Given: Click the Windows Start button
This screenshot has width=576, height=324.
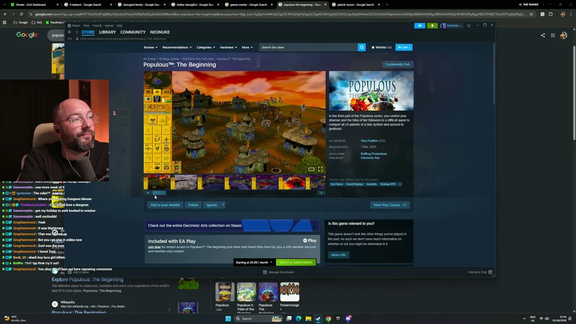Looking at the screenshot, I should click(x=228, y=319).
